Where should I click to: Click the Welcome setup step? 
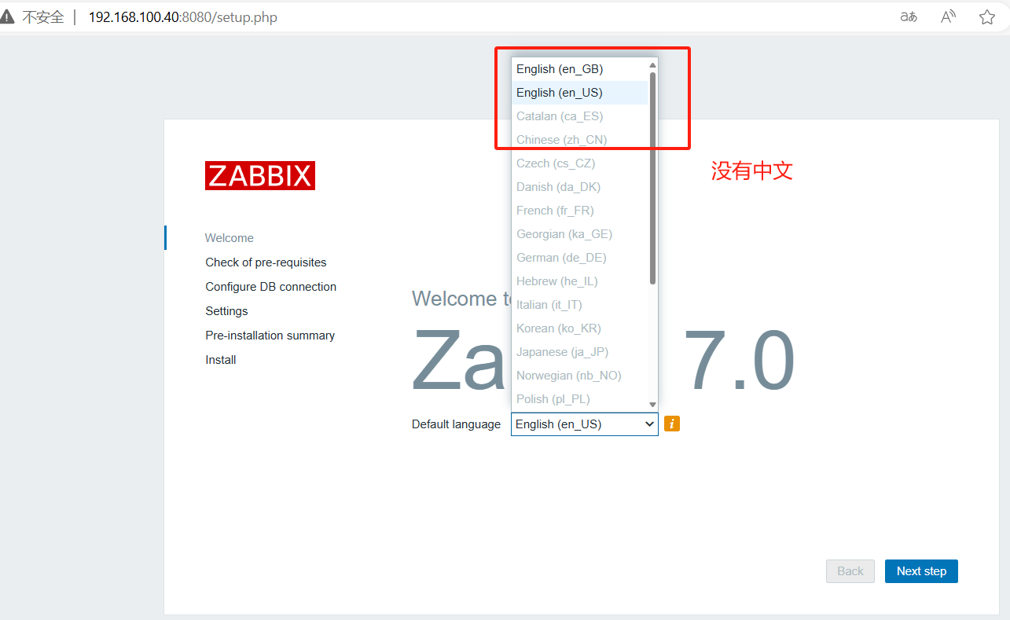tap(230, 238)
